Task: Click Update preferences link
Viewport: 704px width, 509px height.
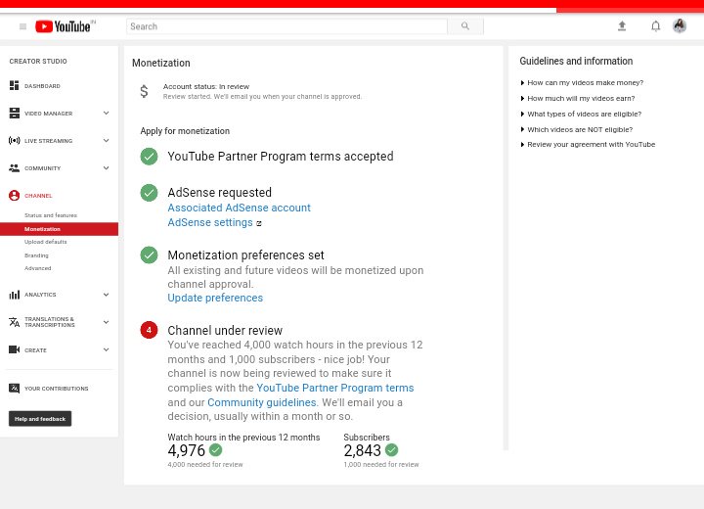Action: pos(215,298)
